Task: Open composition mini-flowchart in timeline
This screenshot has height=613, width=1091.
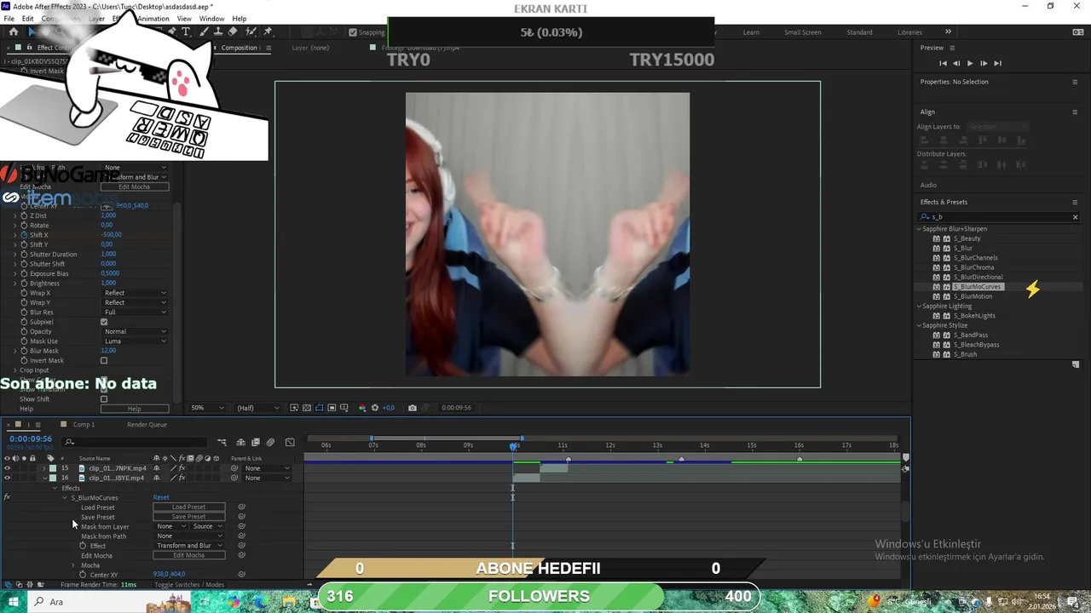Action: pyautogui.click(x=222, y=443)
